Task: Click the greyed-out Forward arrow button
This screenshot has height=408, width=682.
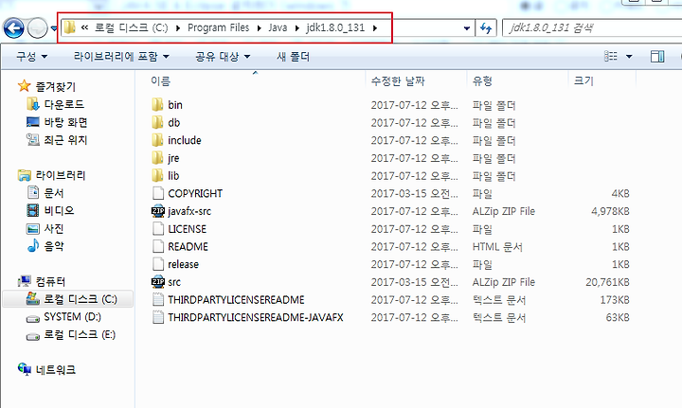Action: [x=37, y=28]
